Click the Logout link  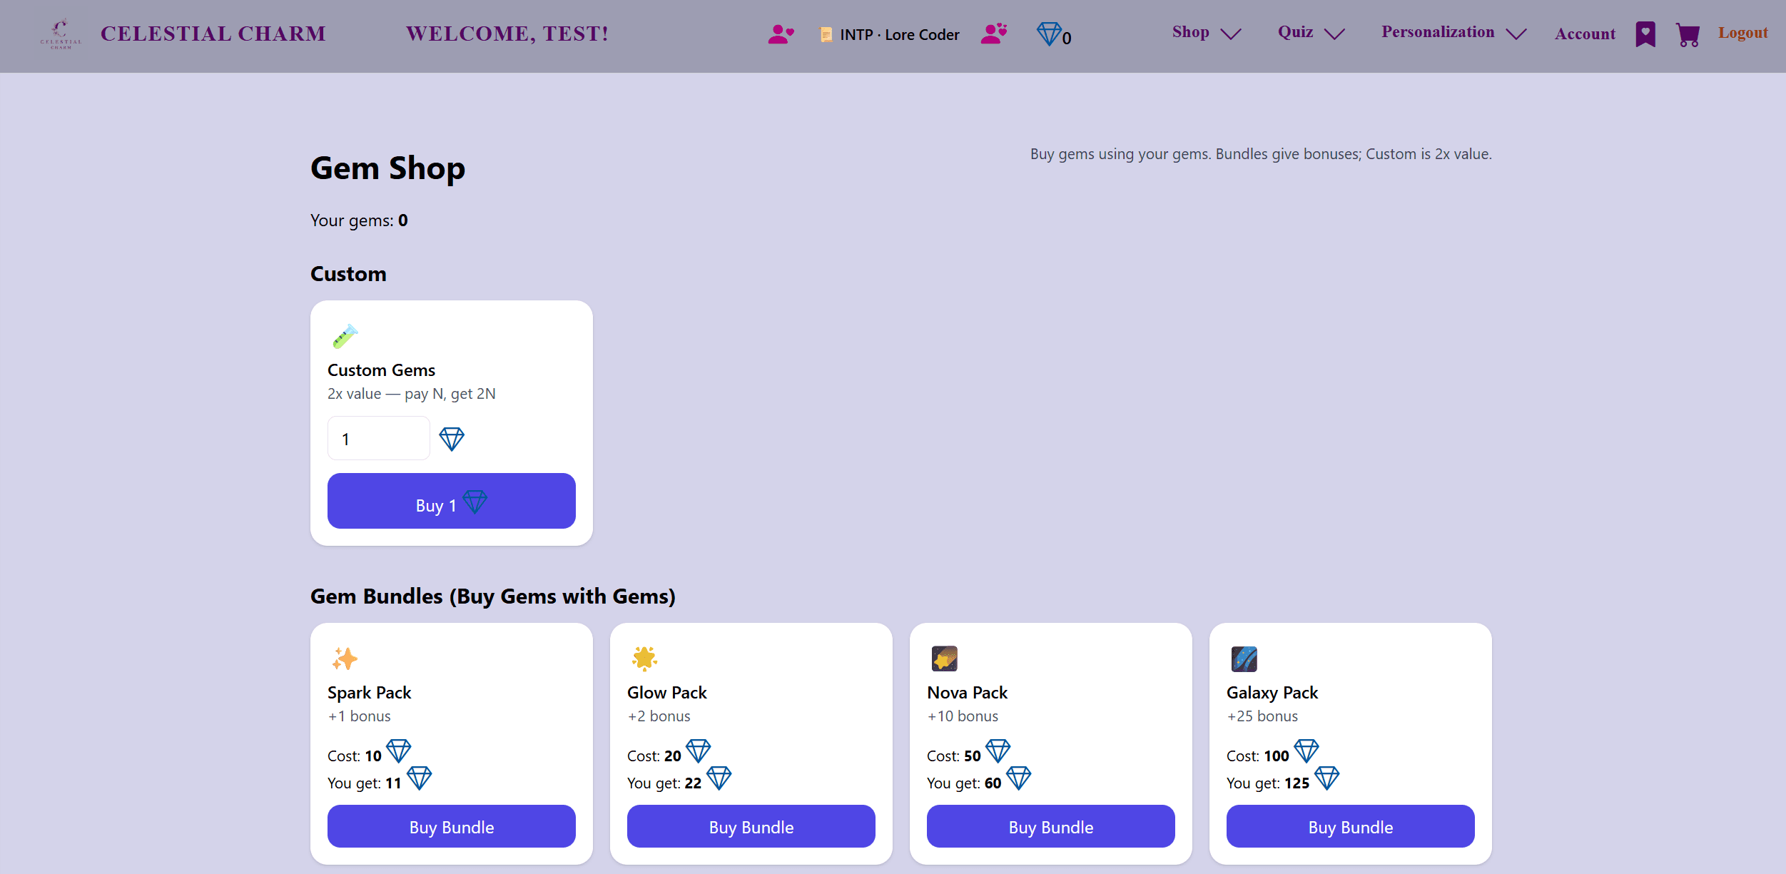pyautogui.click(x=1742, y=33)
